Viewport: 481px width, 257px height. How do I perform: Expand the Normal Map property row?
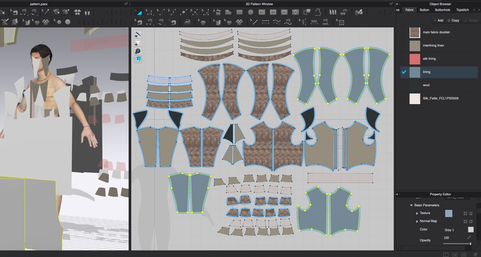point(417,221)
